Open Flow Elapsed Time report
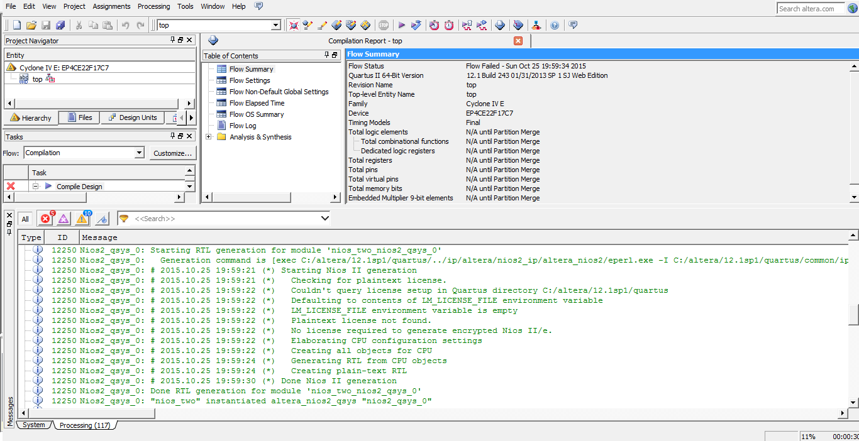The width and height of the screenshot is (859, 441). (257, 103)
